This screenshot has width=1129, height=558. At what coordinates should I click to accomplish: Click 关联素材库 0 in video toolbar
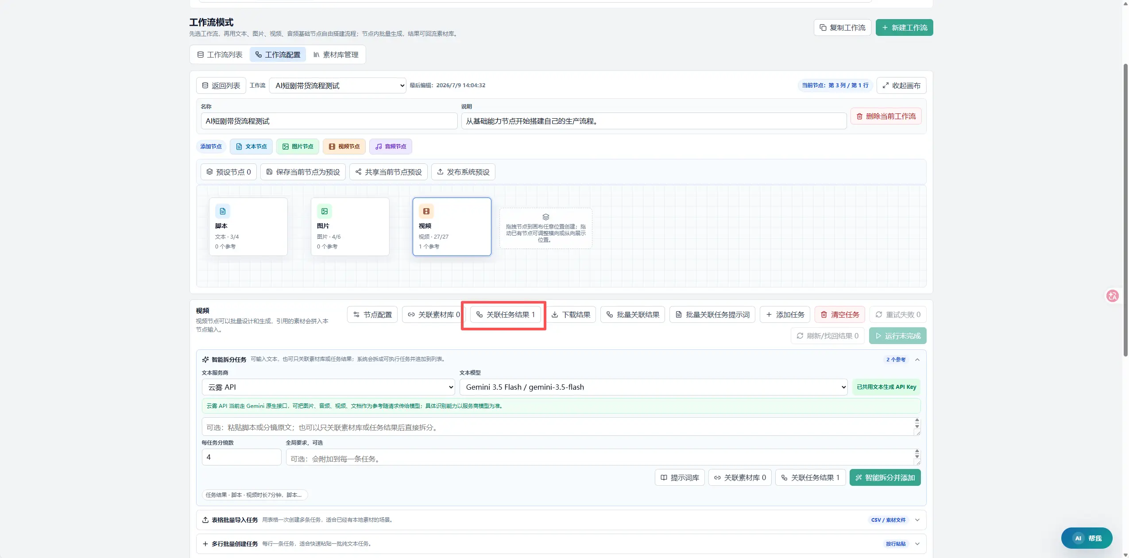(x=434, y=314)
